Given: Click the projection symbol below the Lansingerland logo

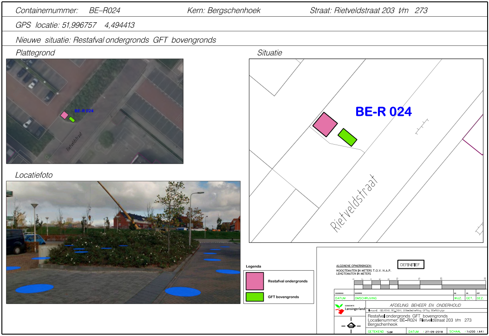Looking at the screenshot, I should [x=351, y=326].
